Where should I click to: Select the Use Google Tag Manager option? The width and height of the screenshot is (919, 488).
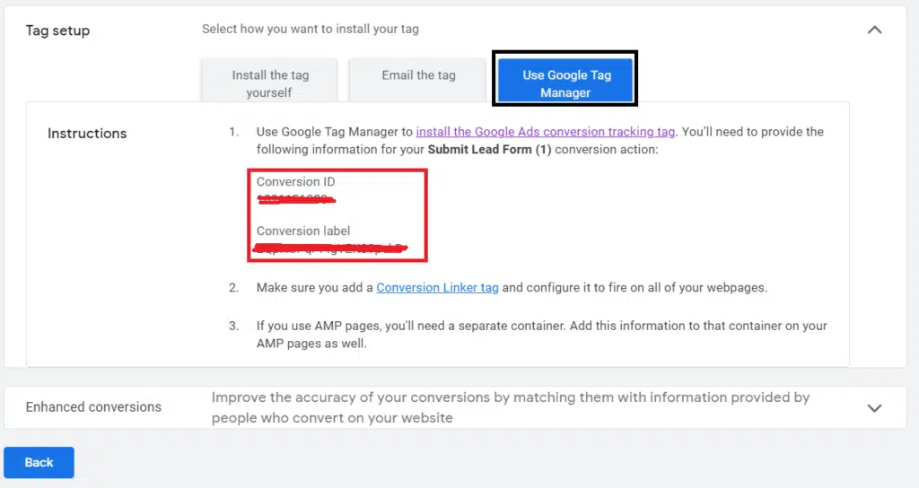(x=565, y=83)
